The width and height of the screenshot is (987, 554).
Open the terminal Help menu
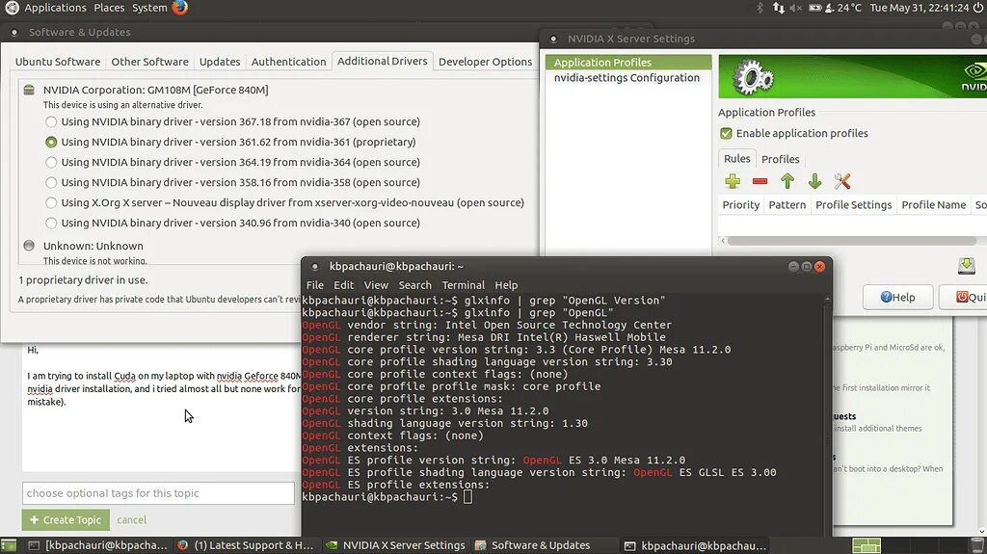point(506,284)
